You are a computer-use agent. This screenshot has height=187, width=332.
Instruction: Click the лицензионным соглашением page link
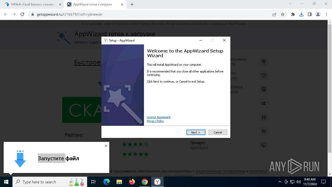pos(220,171)
